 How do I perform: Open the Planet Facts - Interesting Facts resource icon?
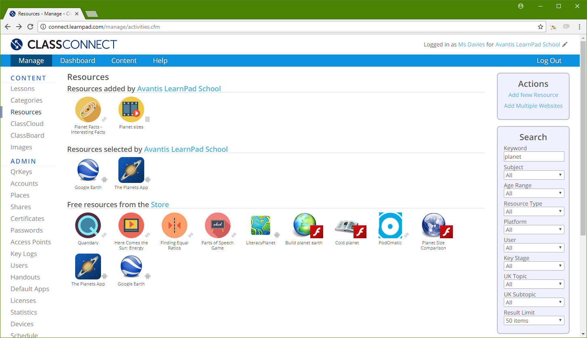coord(88,109)
